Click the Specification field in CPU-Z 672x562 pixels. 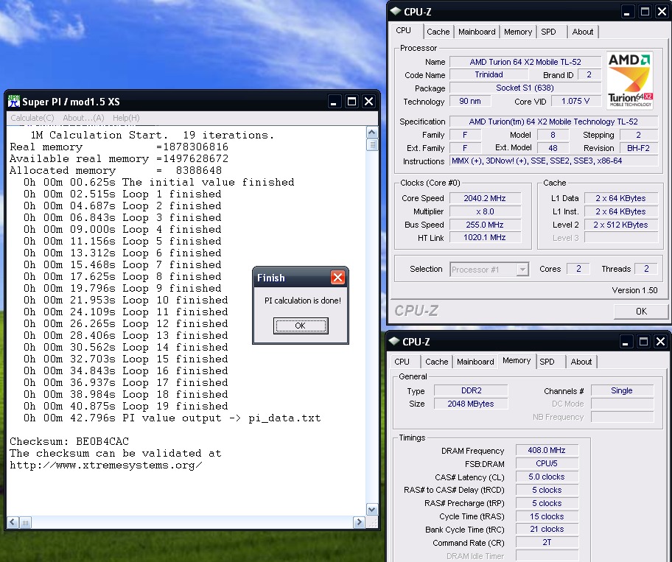click(553, 122)
